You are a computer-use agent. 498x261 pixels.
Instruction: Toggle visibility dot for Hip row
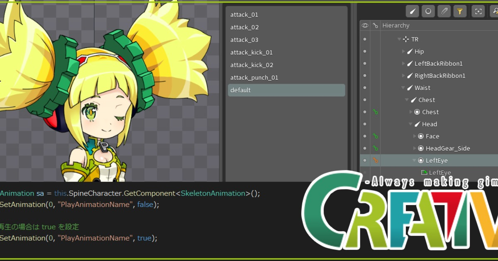click(x=365, y=51)
